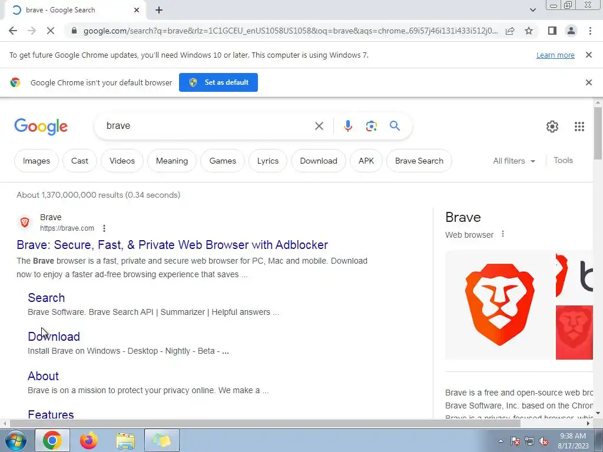Click the Set as default button
Screen dimensions: 603x452
[x=218, y=82]
